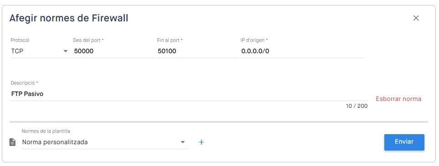Submit the rules with the Enviar button
The image size is (439, 166).
(x=404, y=142)
